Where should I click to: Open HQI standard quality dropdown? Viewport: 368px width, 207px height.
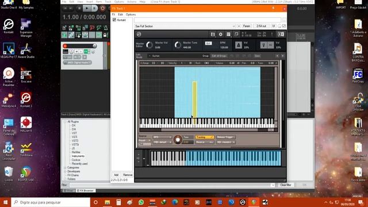[225, 142]
